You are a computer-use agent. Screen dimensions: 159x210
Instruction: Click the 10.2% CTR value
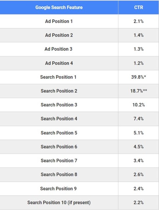tap(138, 105)
